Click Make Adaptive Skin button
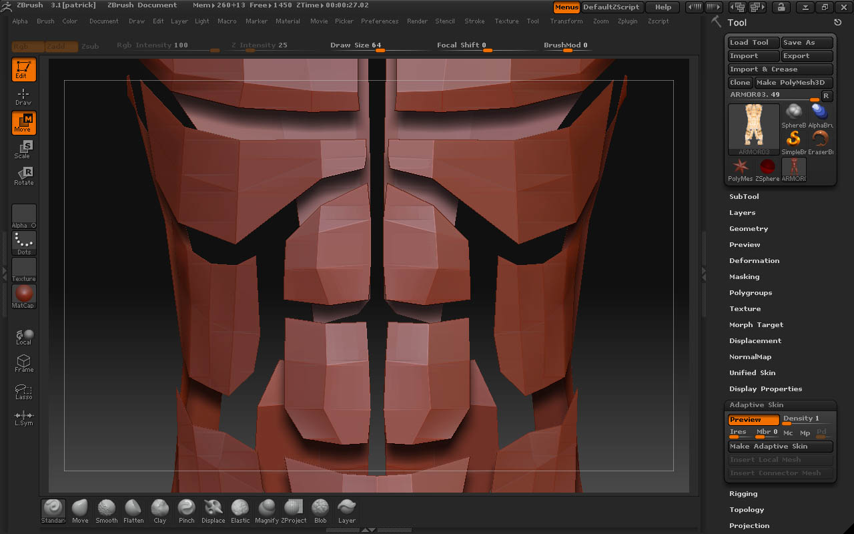Image resolution: width=854 pixels, height=534 pixels. point(780,447)
